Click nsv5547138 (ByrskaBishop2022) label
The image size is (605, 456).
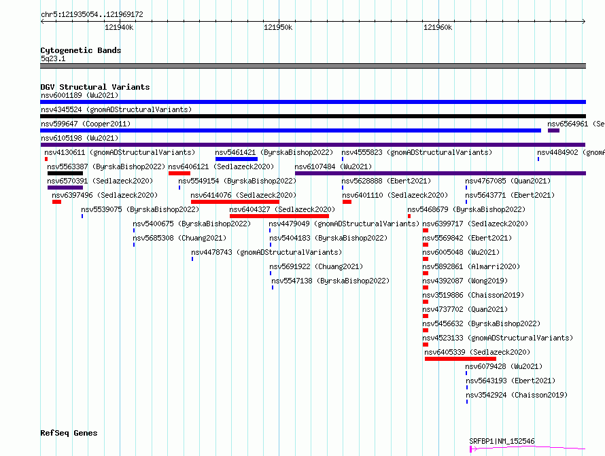click(330, 281)
